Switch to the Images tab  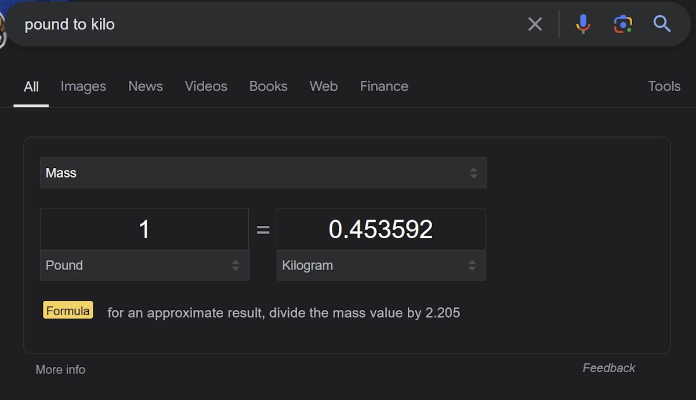click(83, 87)
